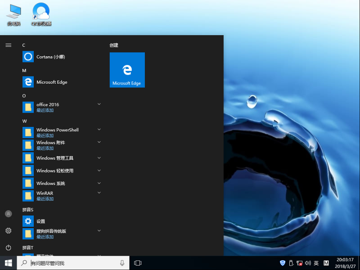Expand the Windows 轻松使用 chevron
Image resolution: width=360 pixels, height=270 pixels.
tap(99, 171)
